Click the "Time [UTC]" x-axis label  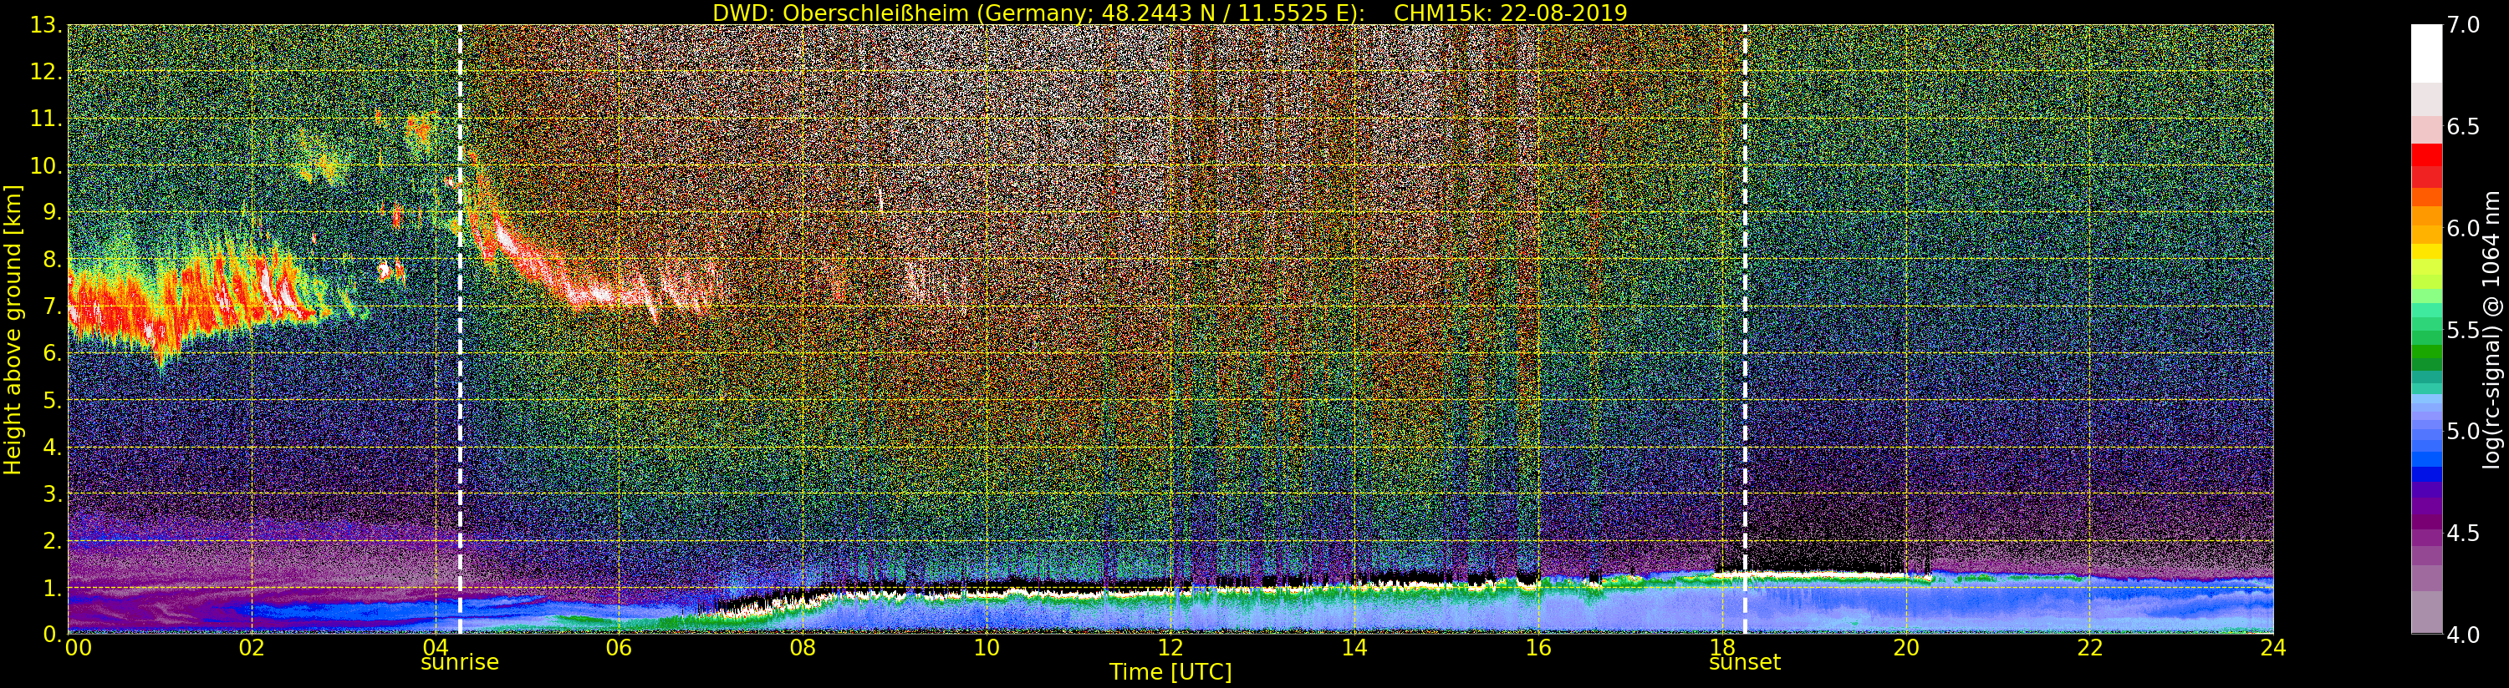(x=1170, y=672)
